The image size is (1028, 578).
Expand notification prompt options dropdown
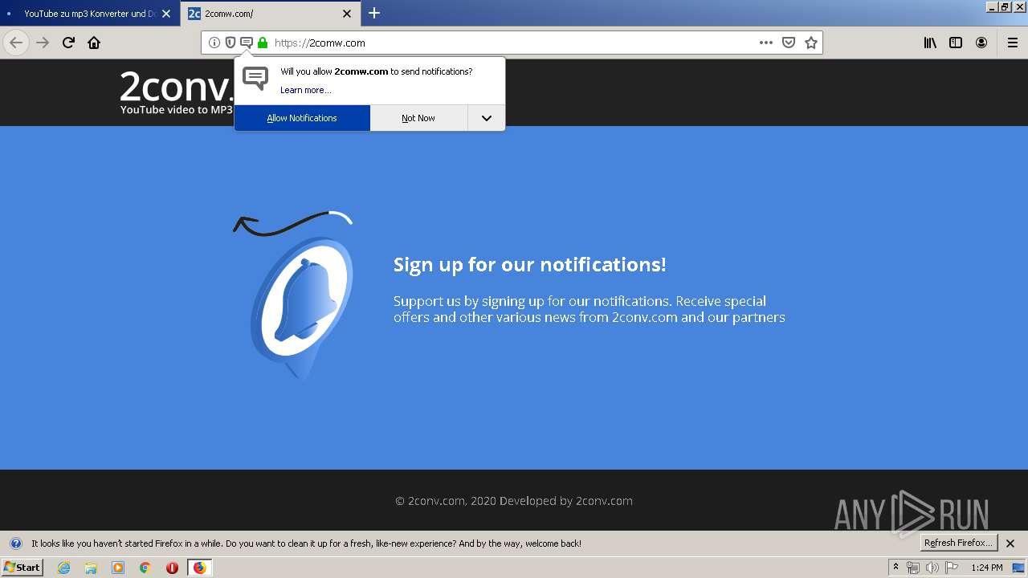[x=487, y=118]
